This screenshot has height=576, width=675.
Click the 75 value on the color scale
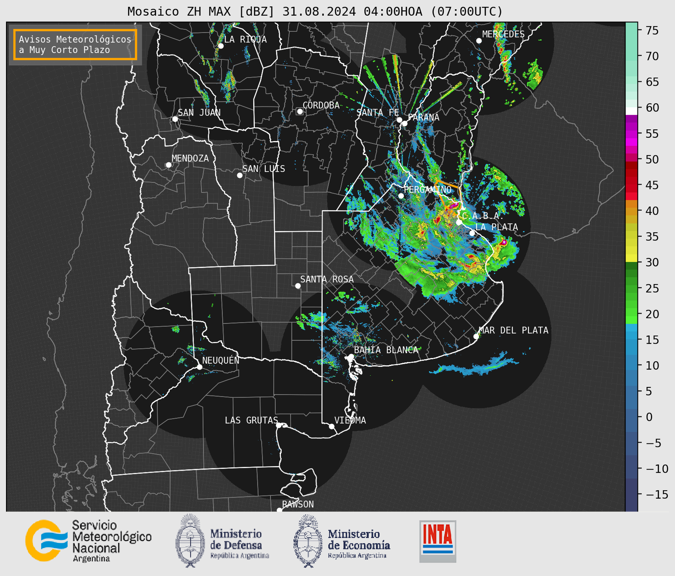click(651, 30)
